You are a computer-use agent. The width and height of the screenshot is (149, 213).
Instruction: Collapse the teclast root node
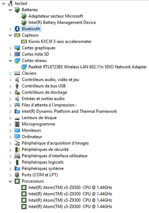pyautogui.click(x=4, y=4)
